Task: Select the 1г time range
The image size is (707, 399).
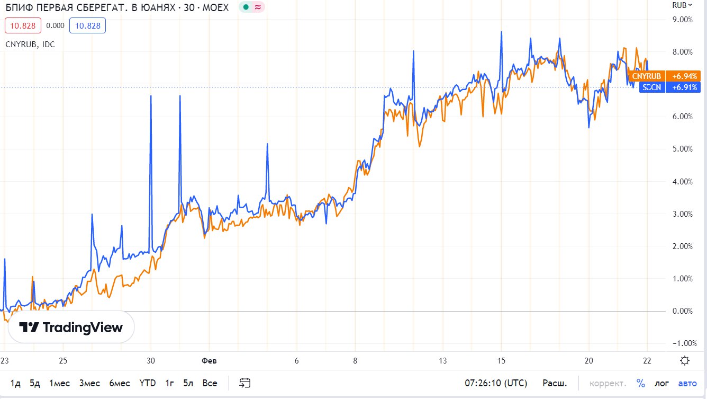Action: point(170,383)
